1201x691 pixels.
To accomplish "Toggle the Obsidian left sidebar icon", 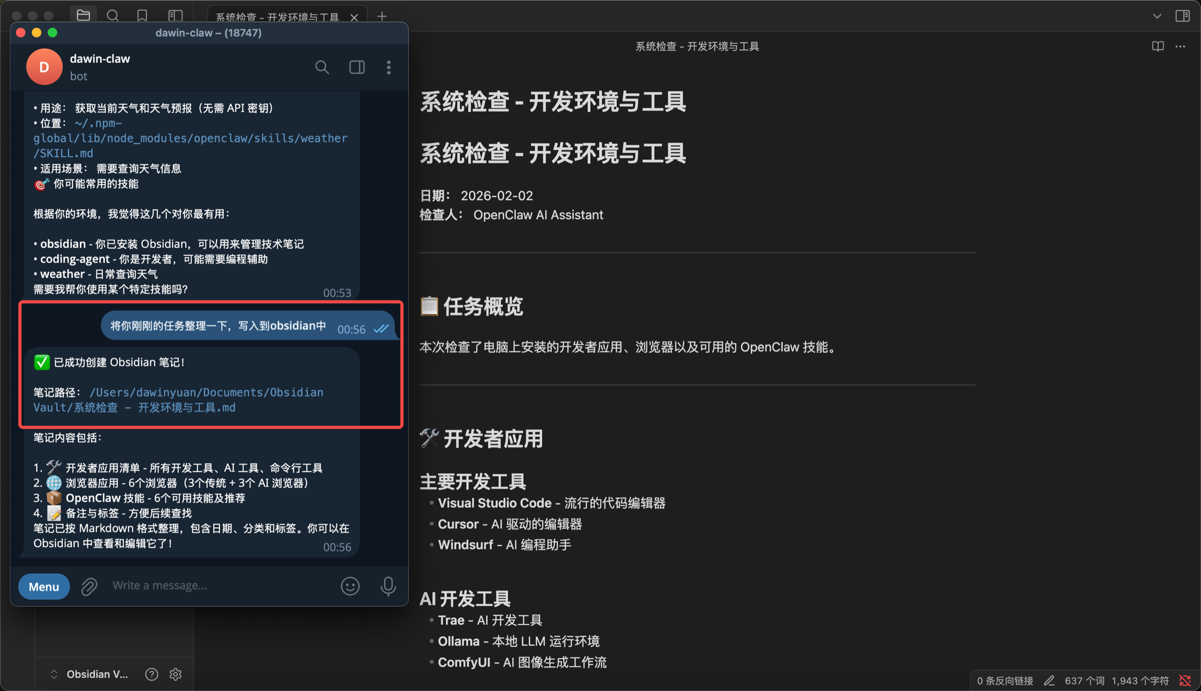I will [x=175, y=15].
